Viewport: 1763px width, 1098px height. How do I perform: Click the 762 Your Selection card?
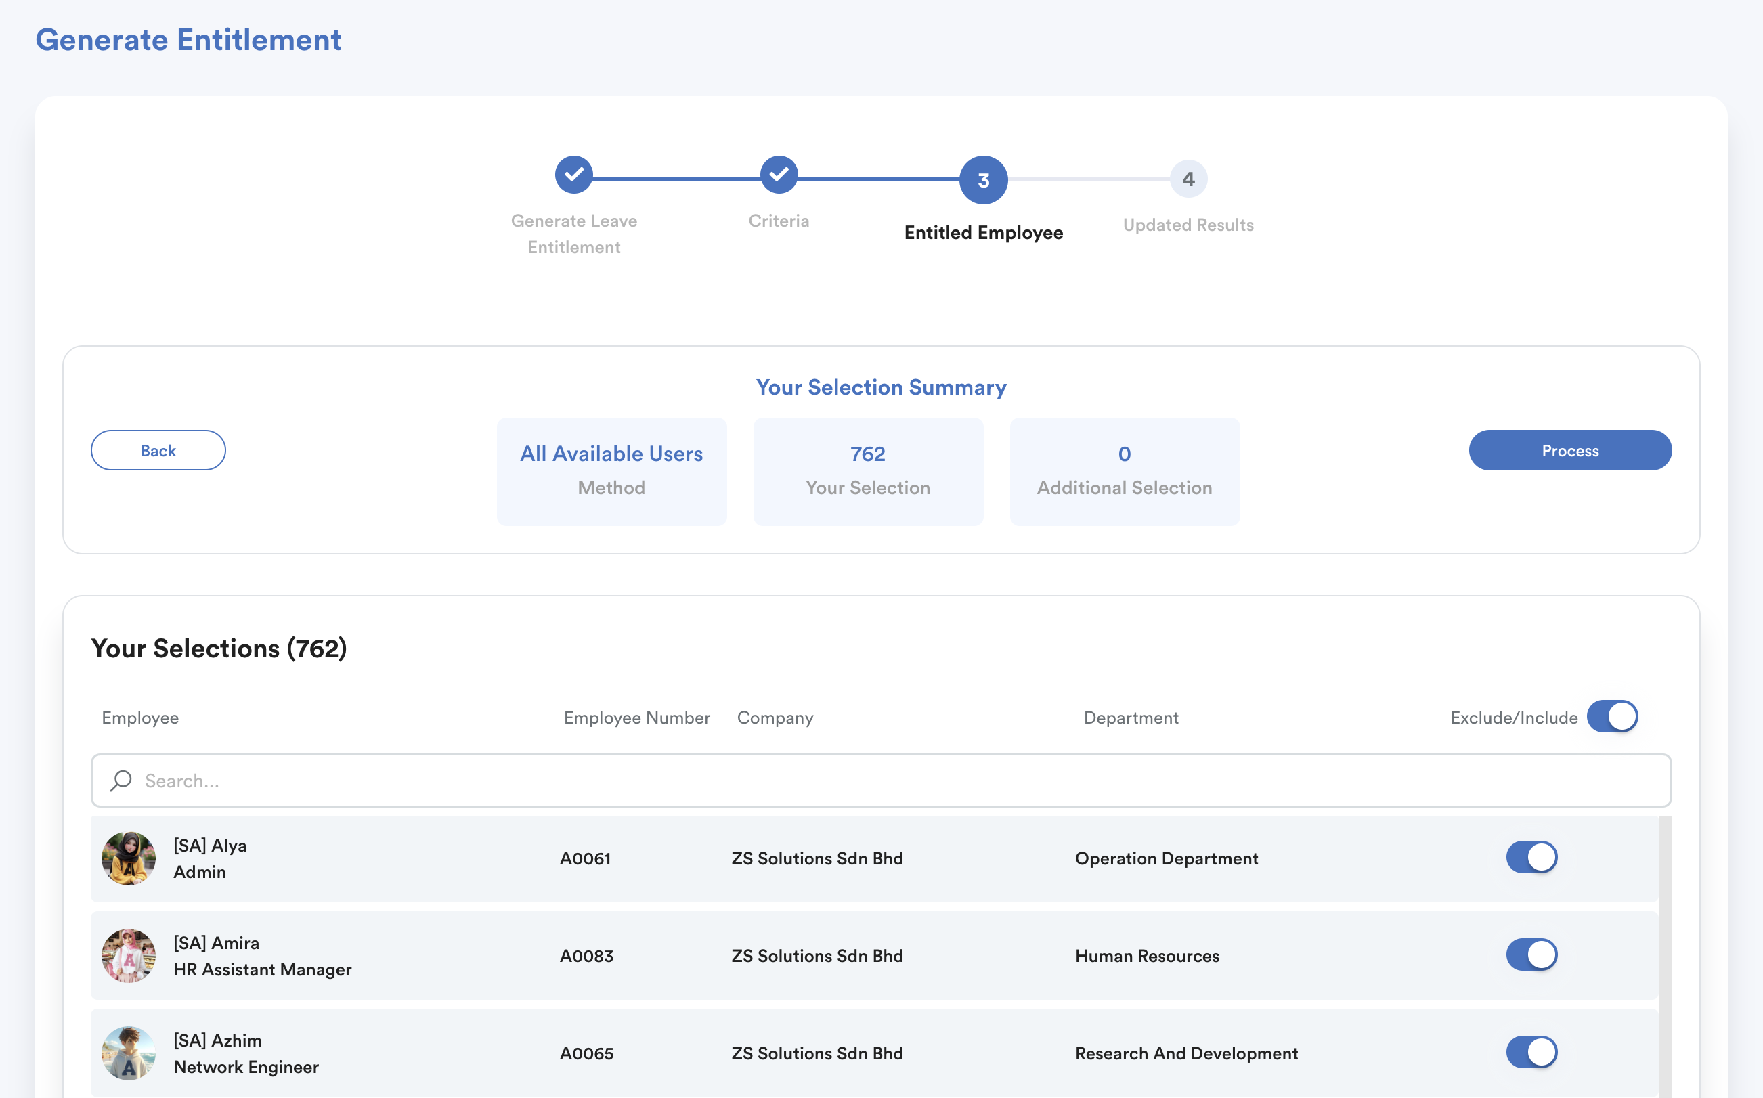click(868, 470)
